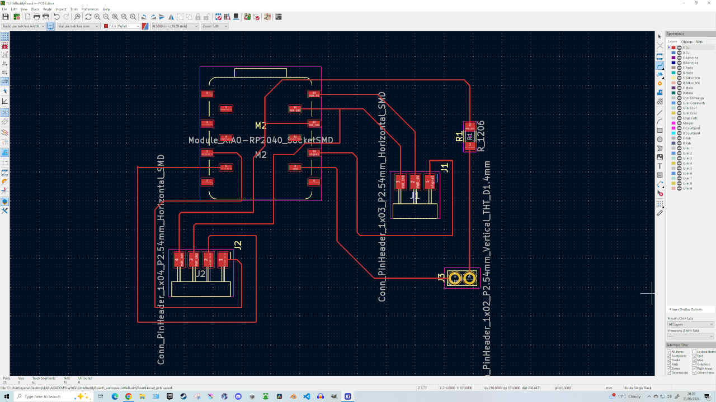Open the Place menu
This screenshot has height=402, width=716.
pos(35,9)
